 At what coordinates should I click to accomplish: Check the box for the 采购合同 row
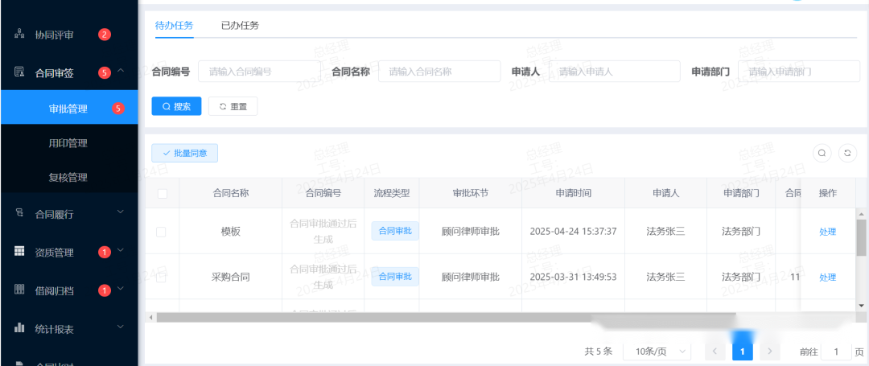(162, 277)
